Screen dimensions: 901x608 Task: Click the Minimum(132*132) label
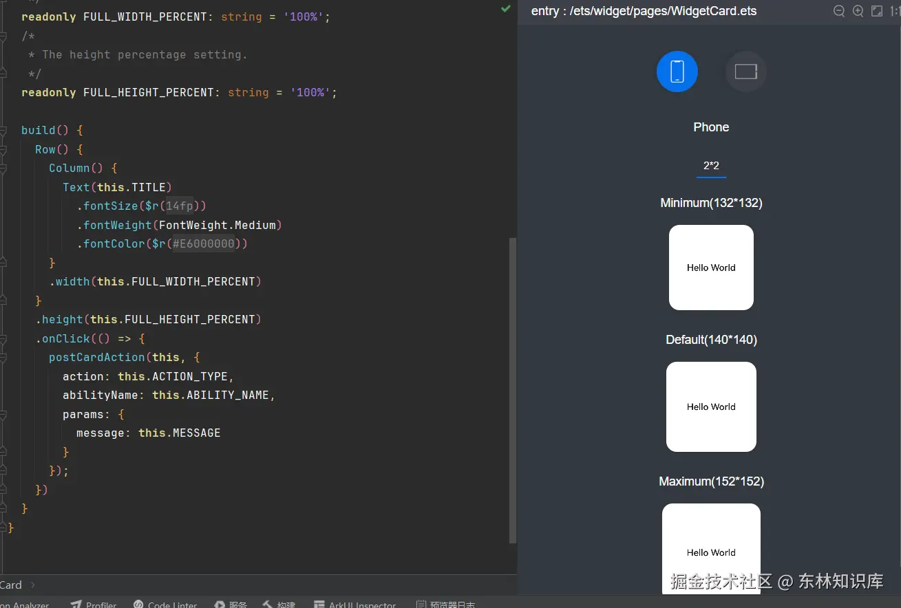(x=711, y=203)
